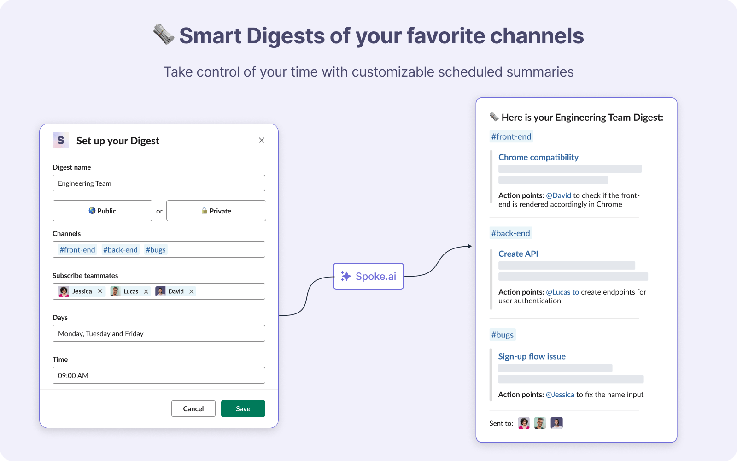
Task: Click the @David mention in digest
Action: click(559, 195)
